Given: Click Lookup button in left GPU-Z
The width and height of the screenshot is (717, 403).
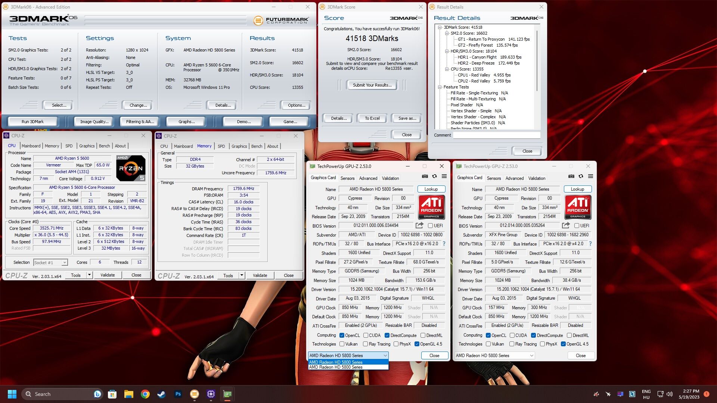Looking at the screenshot, I should [x=431, y=189].
